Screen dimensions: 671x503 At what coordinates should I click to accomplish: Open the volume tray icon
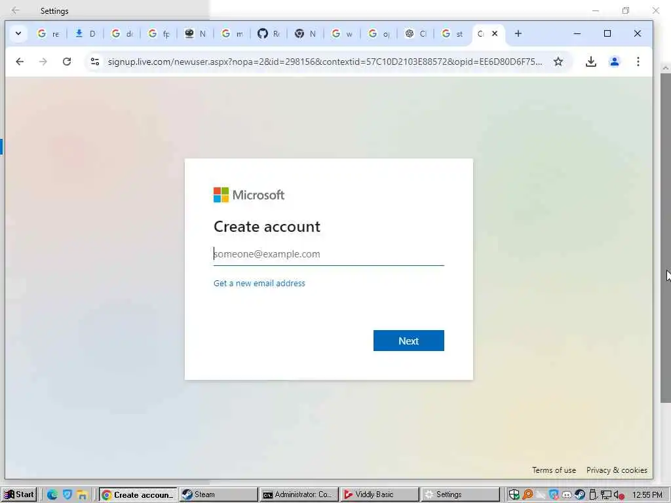click(x=619, y=495)
